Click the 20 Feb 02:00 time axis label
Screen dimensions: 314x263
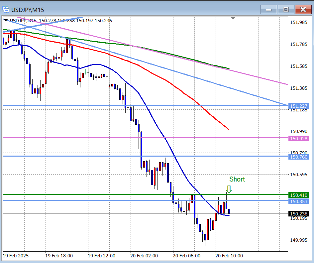pyautogui.click(x=144, y=256)
